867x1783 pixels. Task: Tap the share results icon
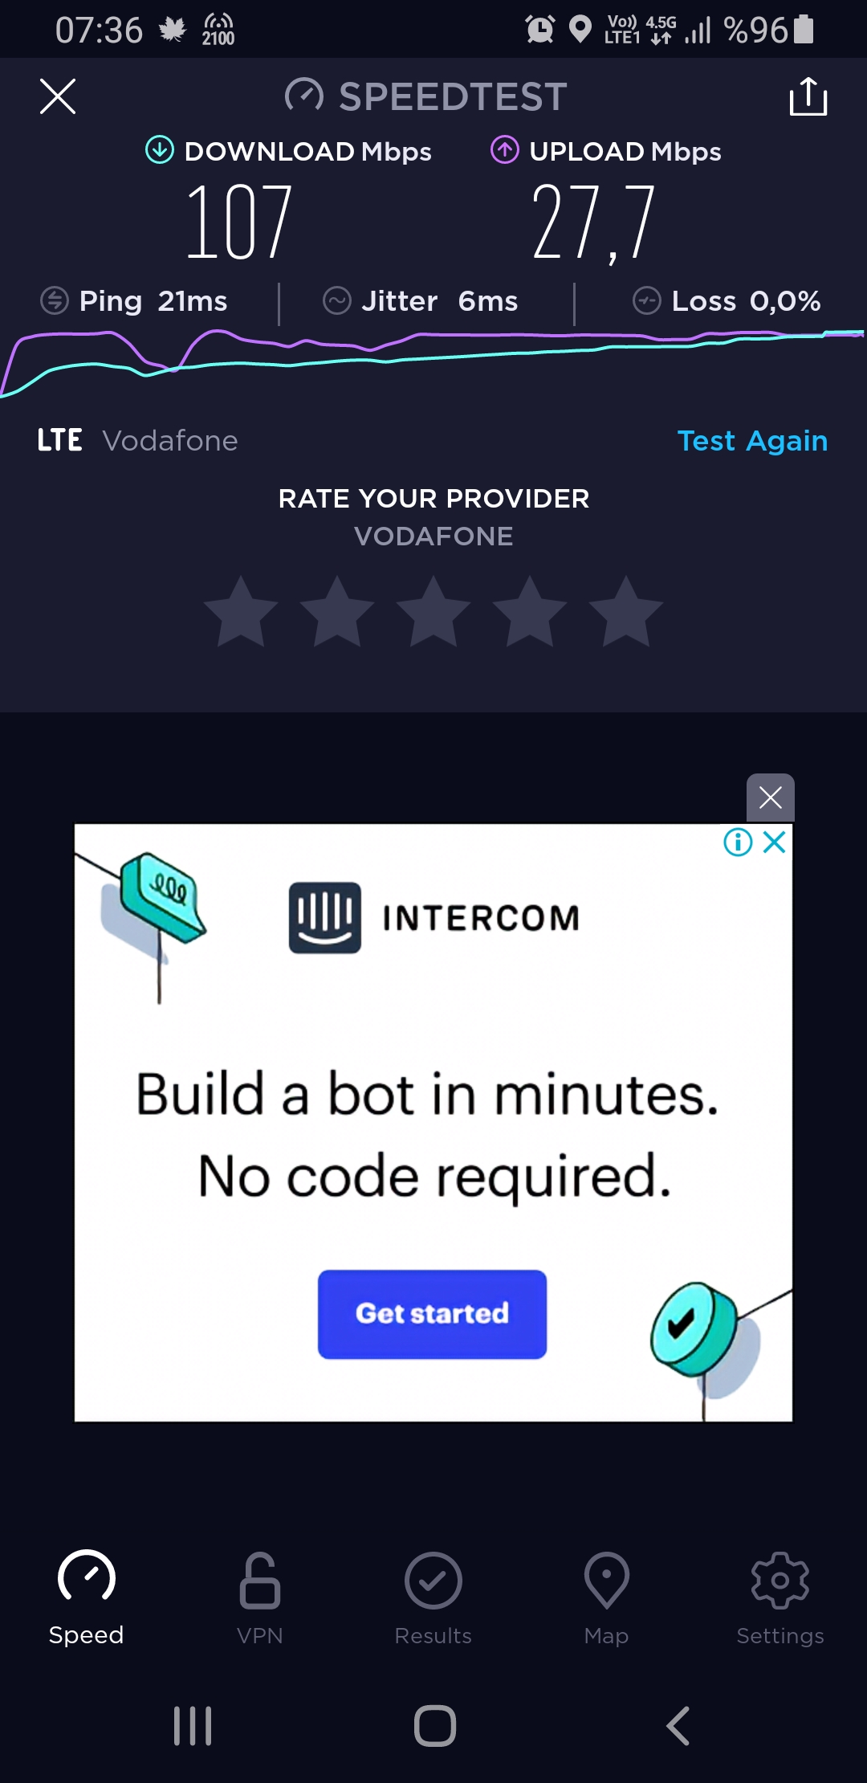[808, 96]
